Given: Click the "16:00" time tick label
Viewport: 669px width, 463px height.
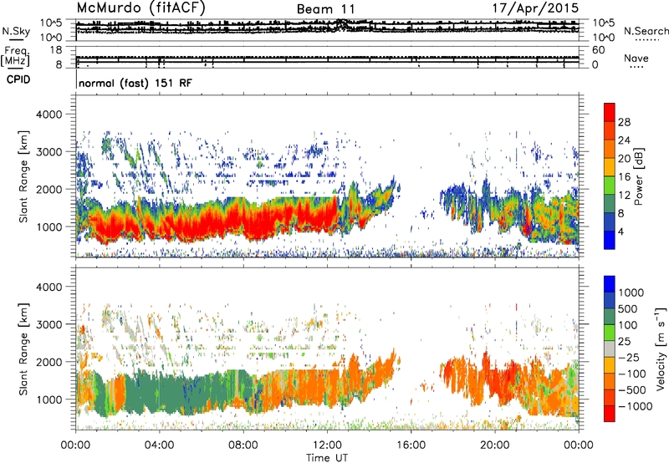Looking at the screenshot, I should (x=411, y=445).
